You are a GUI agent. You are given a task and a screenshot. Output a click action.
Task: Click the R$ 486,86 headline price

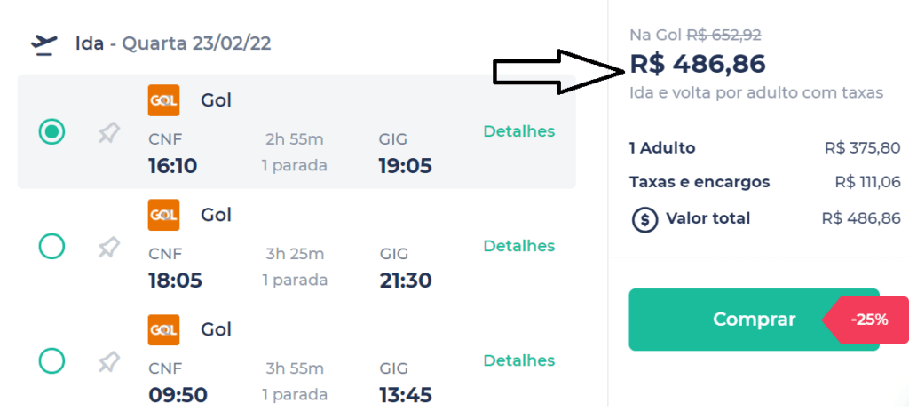coord(698,64)
